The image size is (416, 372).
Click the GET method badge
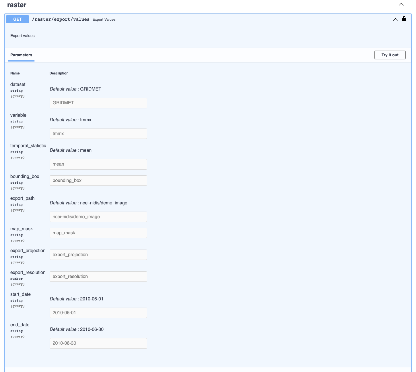(18, 19)
